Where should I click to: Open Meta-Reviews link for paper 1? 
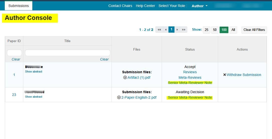(190, 77)
